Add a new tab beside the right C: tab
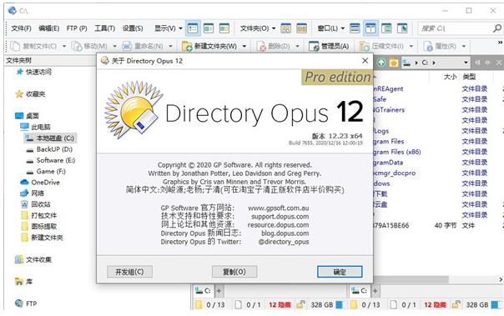This screenshot has width=504, height=316. (x=375, y=291)
